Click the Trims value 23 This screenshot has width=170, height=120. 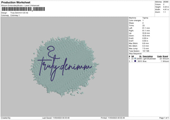(143, 25)
